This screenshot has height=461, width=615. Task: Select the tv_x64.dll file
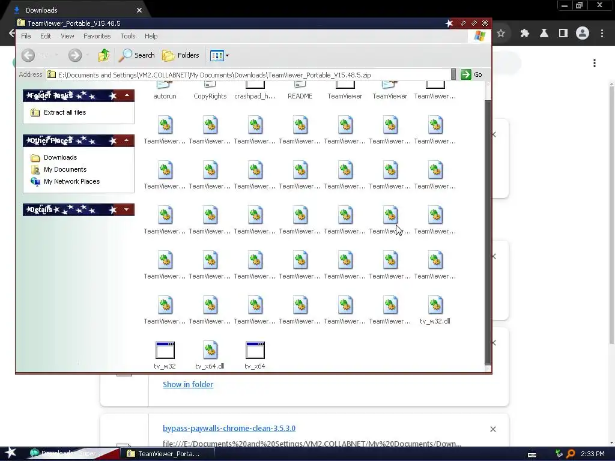point(210,356)
